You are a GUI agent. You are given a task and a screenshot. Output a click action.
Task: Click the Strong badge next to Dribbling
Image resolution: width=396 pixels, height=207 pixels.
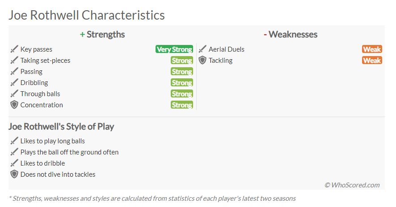pyautogui.click(x=182, y=82)
